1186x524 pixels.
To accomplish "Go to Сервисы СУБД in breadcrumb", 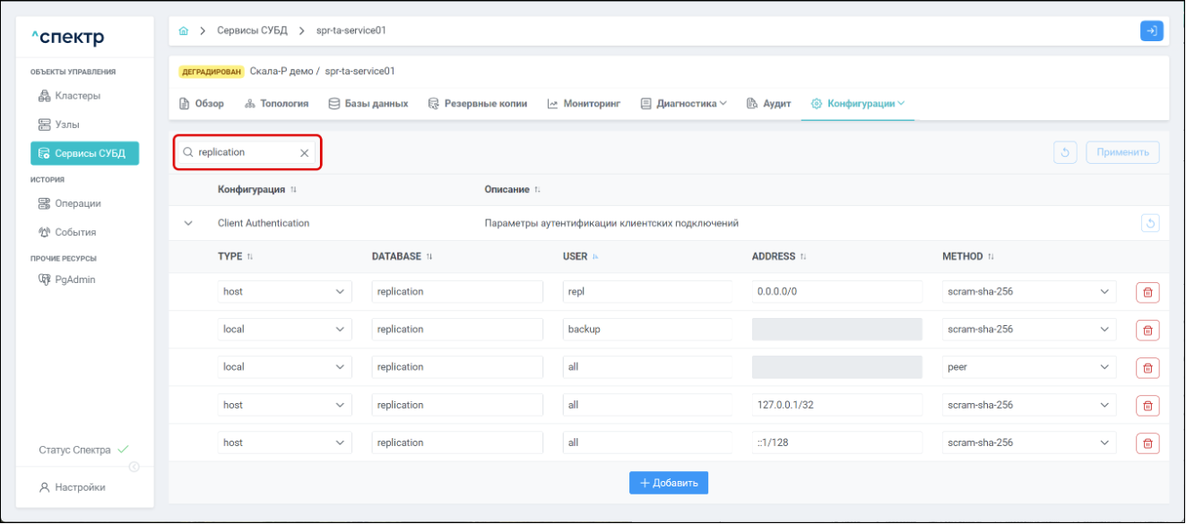I will pos(252,31).
